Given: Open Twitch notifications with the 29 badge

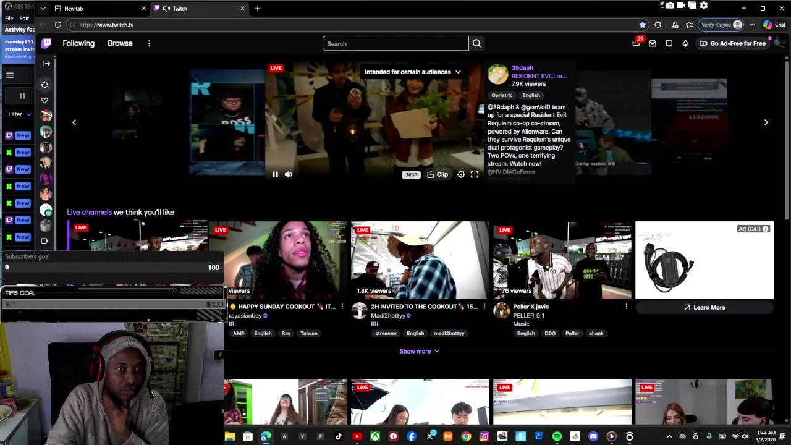Looking at the screenshot, I should (636, 43).
